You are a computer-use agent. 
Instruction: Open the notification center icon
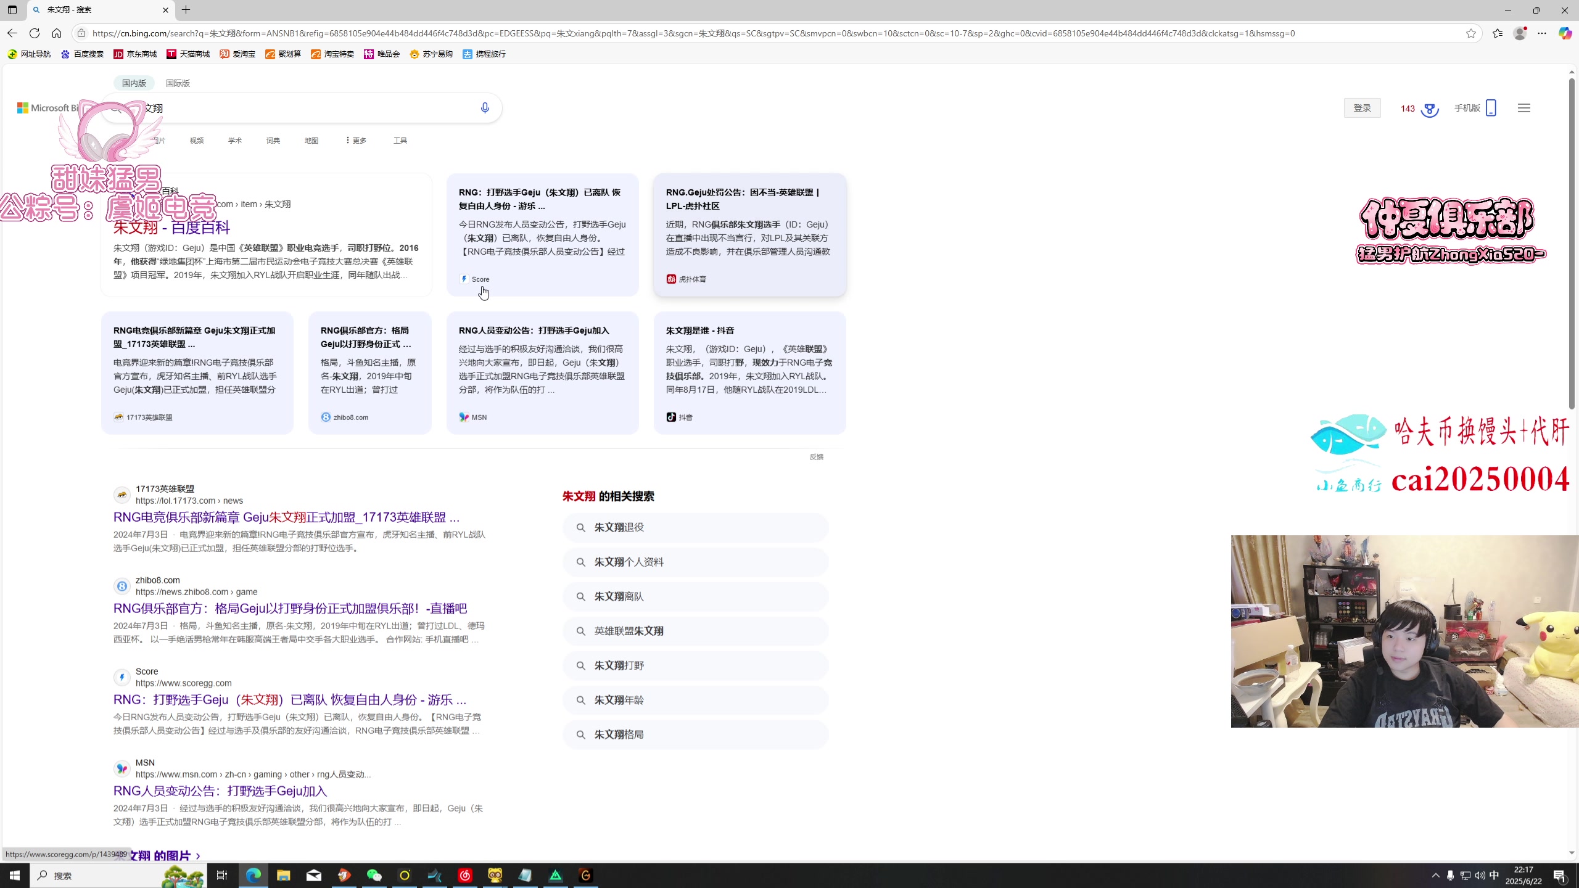1560,876
